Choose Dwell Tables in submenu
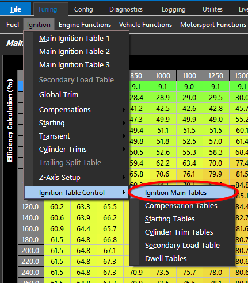Screen dimensions: 248x283 coord(182,259)
